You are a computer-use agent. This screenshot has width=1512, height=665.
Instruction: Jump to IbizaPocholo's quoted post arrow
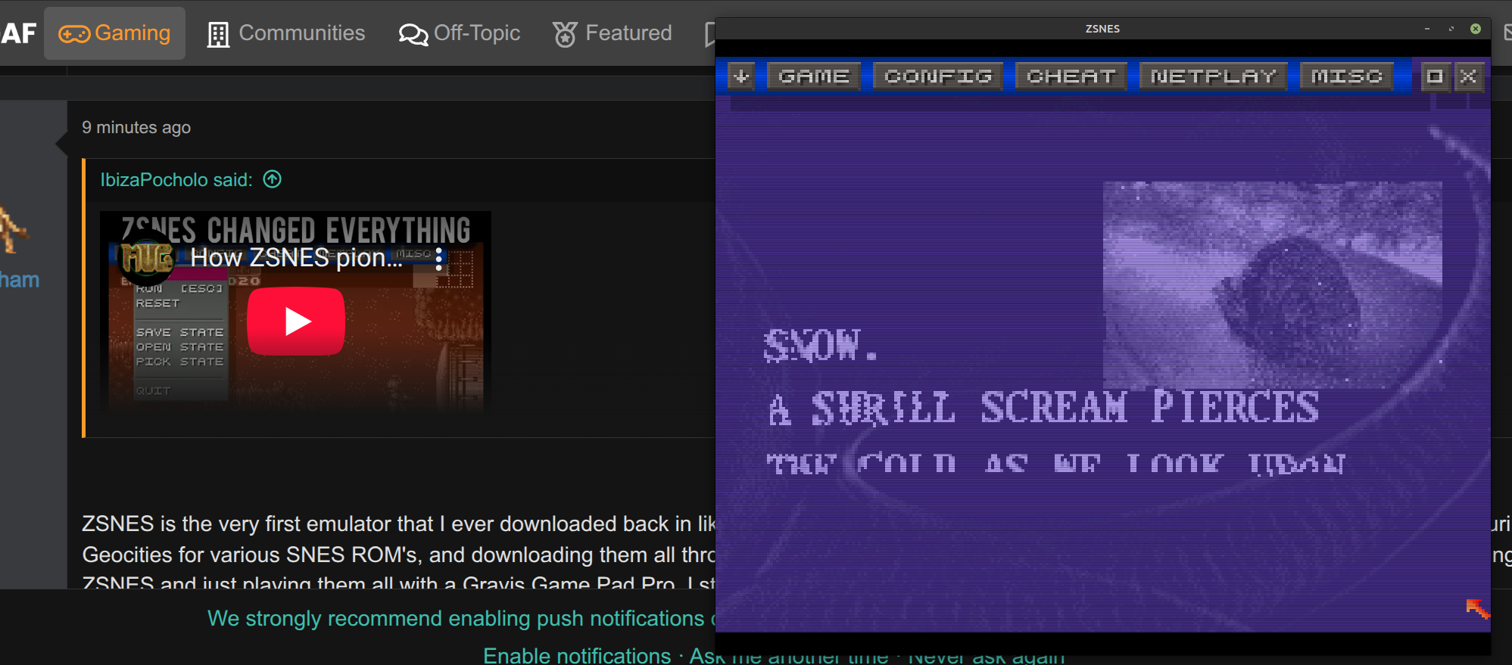click(272, 179)
